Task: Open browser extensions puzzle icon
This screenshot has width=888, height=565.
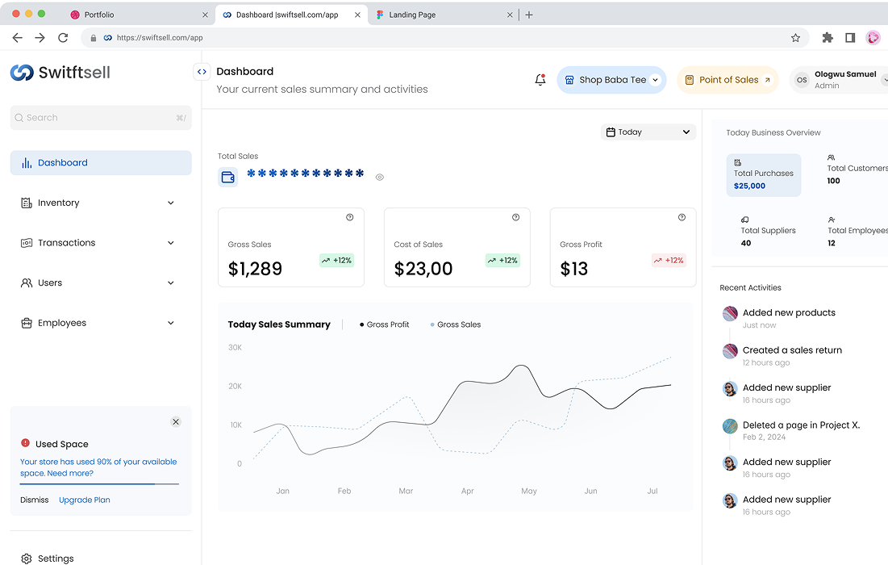Action: coord(828,38)
